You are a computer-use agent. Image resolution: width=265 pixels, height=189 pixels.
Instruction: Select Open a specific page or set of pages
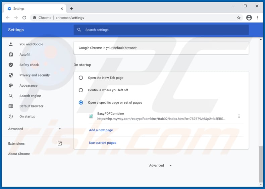(81, 102)
